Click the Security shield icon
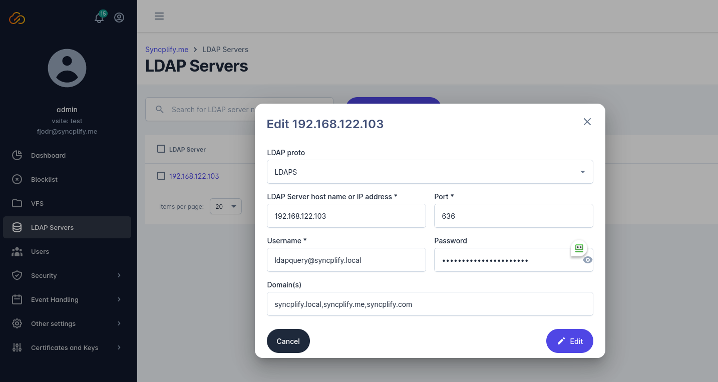 [x=17, y=275]
